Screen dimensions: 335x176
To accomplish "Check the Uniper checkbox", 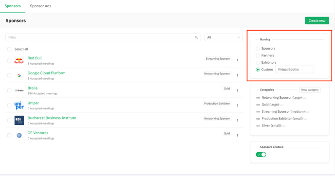I will click(9, 106).
